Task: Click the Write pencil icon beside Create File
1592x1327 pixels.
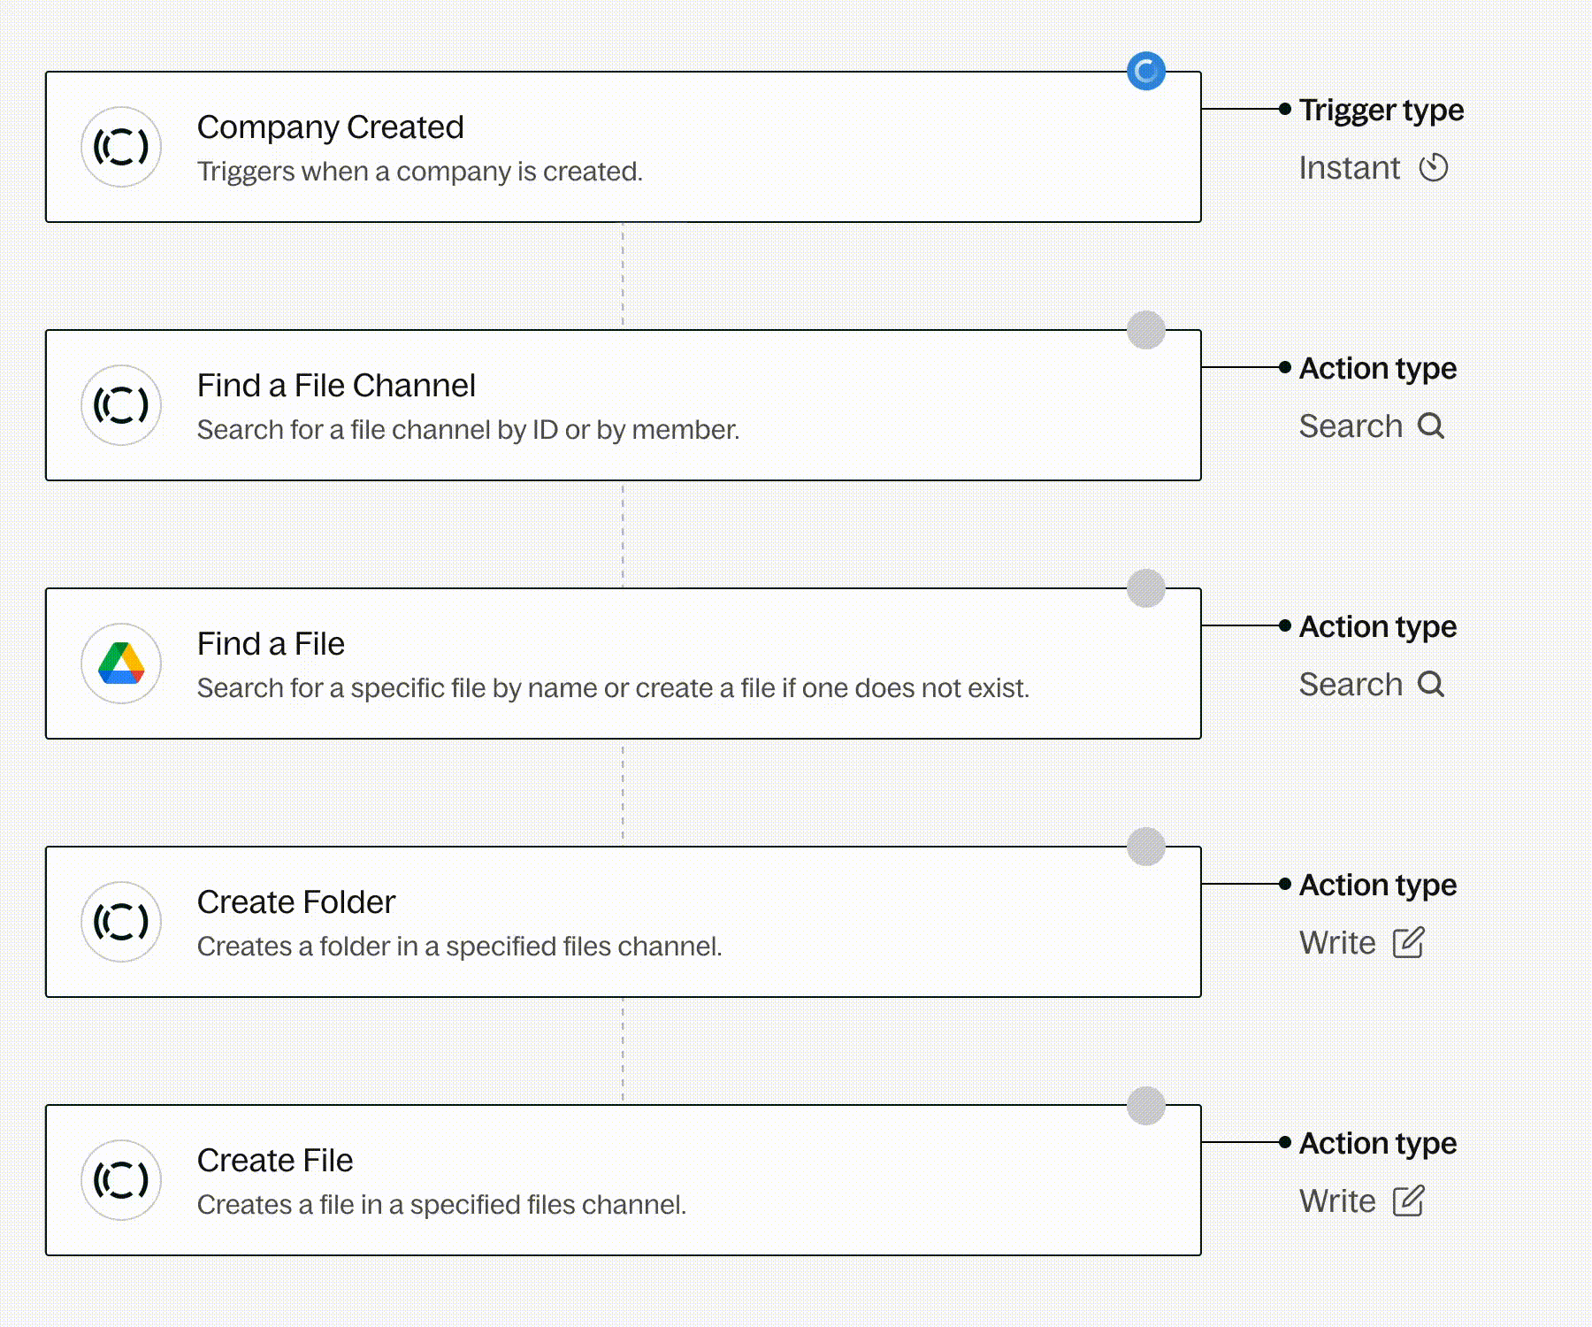Action: (1409, 1200)
